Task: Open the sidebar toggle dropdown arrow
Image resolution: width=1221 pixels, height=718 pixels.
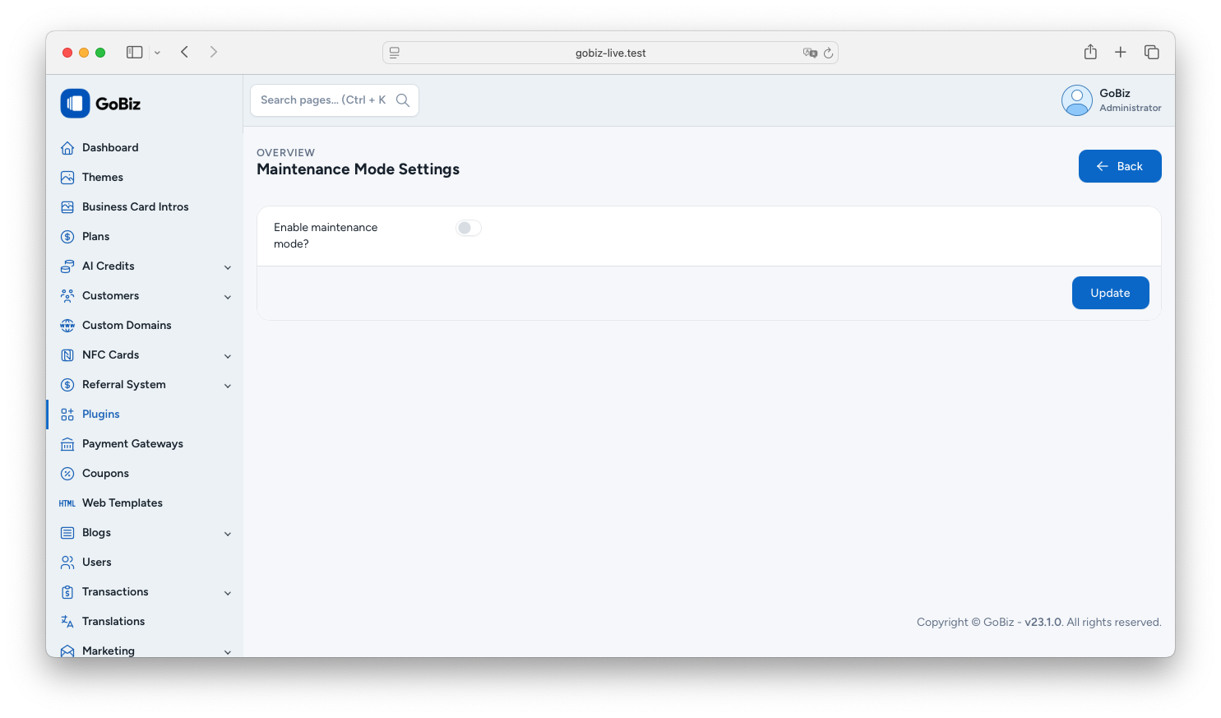Action: [157, 53]
